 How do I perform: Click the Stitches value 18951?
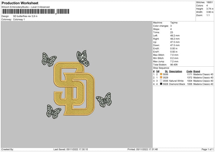(x=210, y=3)
